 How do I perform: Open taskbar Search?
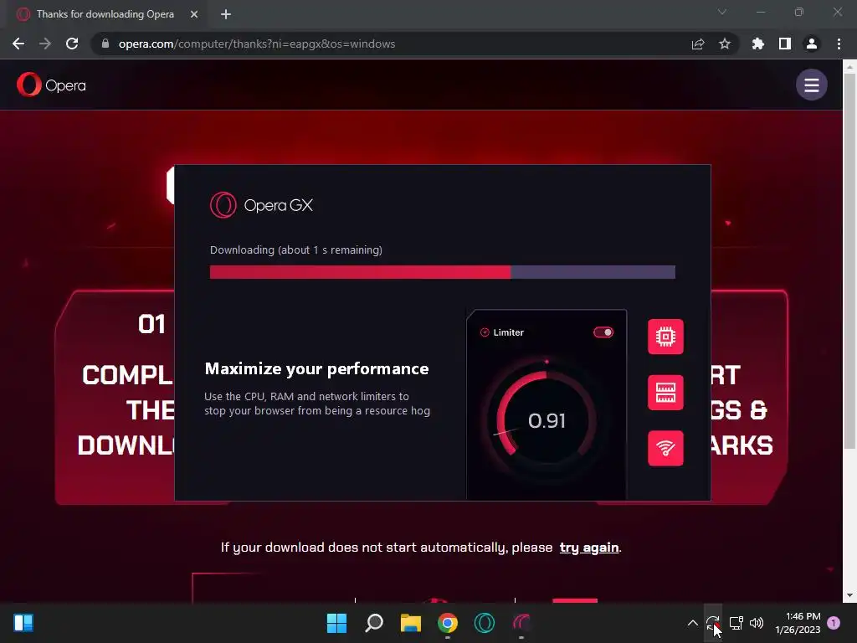(x=374, y=623)
